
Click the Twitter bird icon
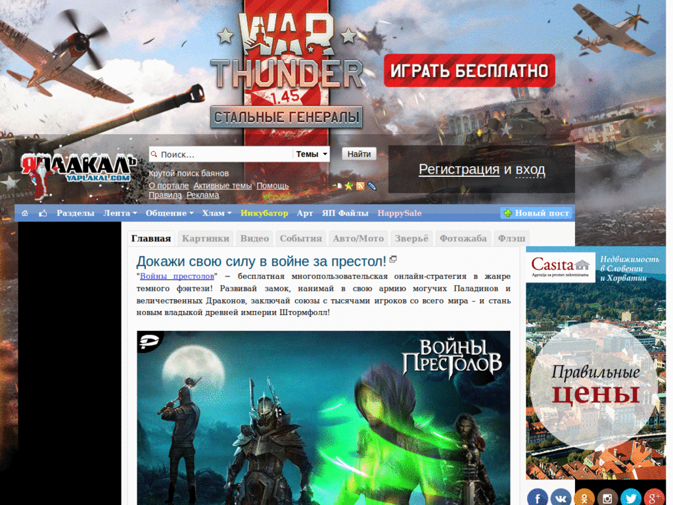pos(630,498)
